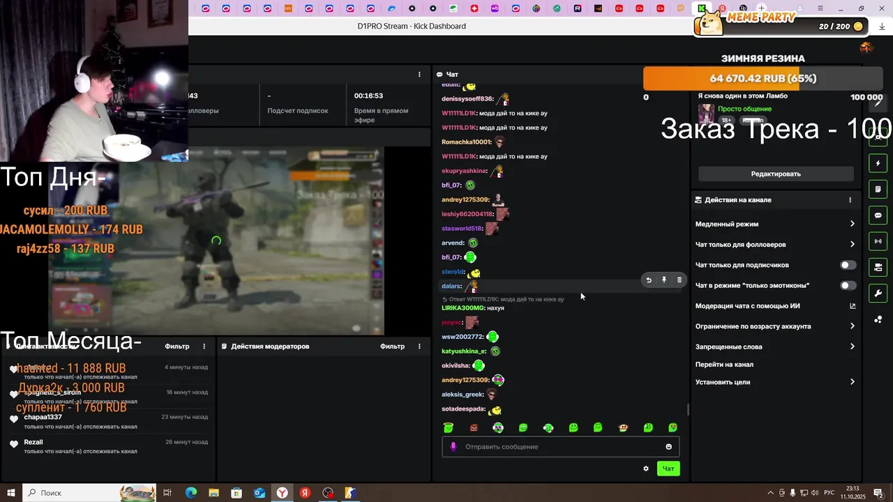Viewport: 893px width, 502px height.
Task: Click the camera icon in right sidebar
Action: coord(878,267)
